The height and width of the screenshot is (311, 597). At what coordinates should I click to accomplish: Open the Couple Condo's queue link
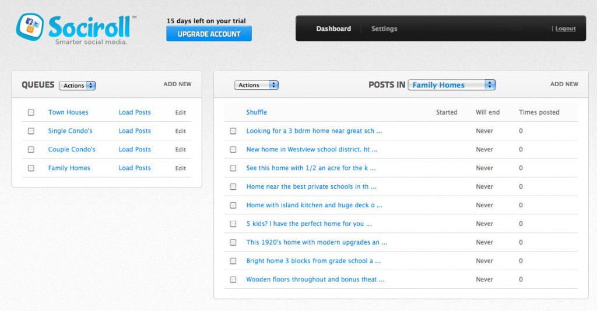[72, 150]
